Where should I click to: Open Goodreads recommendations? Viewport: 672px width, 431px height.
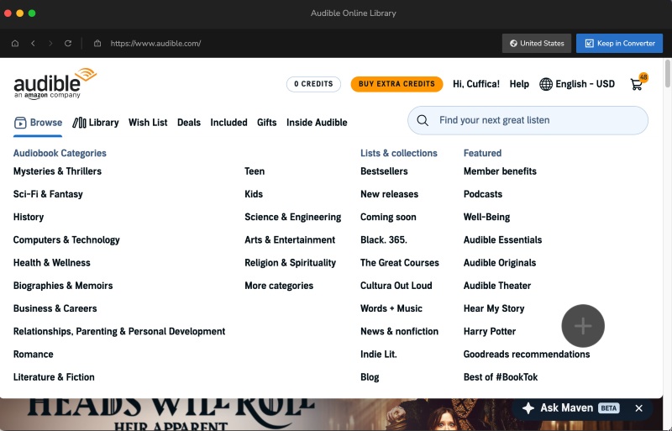tap(527, 355)
